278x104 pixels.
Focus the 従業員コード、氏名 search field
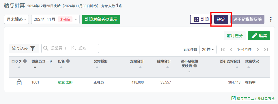[70, 48]
